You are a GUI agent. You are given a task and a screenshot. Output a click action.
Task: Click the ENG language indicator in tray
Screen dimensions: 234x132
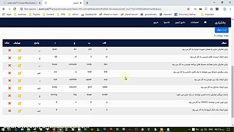tap(211, 129)
